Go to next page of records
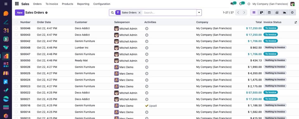Image resolution: width=299 pixels, height=119 pixels. point(244,12)
